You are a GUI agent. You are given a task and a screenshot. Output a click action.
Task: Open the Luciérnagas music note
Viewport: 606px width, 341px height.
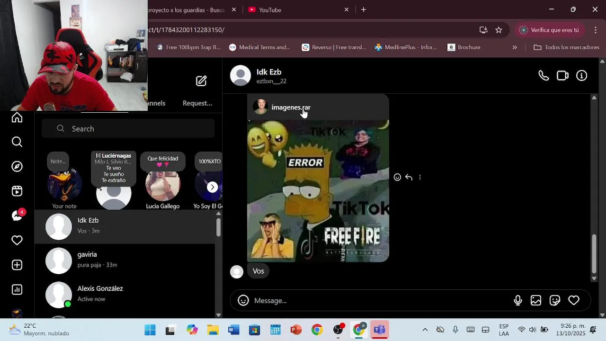tap(114, 181)
